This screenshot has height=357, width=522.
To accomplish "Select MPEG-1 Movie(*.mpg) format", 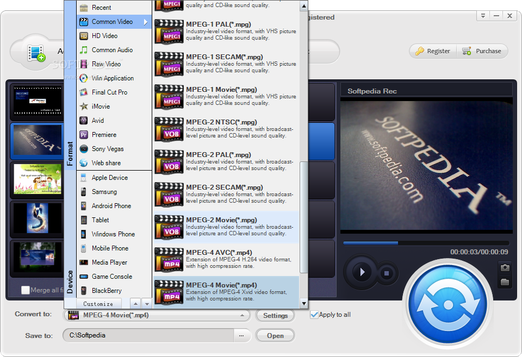I will (226, 97).
